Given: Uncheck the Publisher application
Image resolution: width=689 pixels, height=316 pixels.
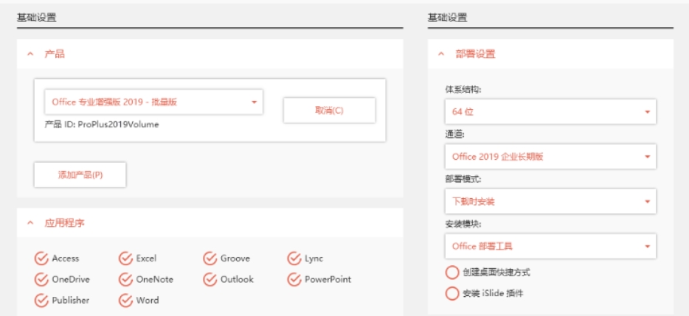Looking at the screenshot, I should tap(41, 300).
